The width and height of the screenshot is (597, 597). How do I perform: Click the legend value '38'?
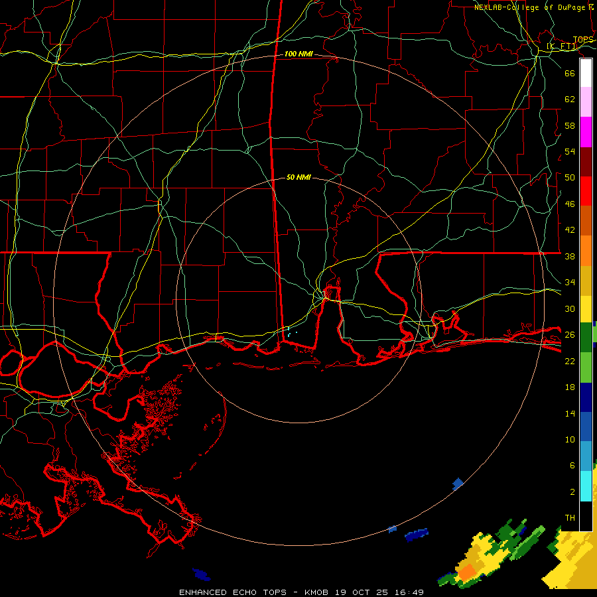(x=570, y=256)
